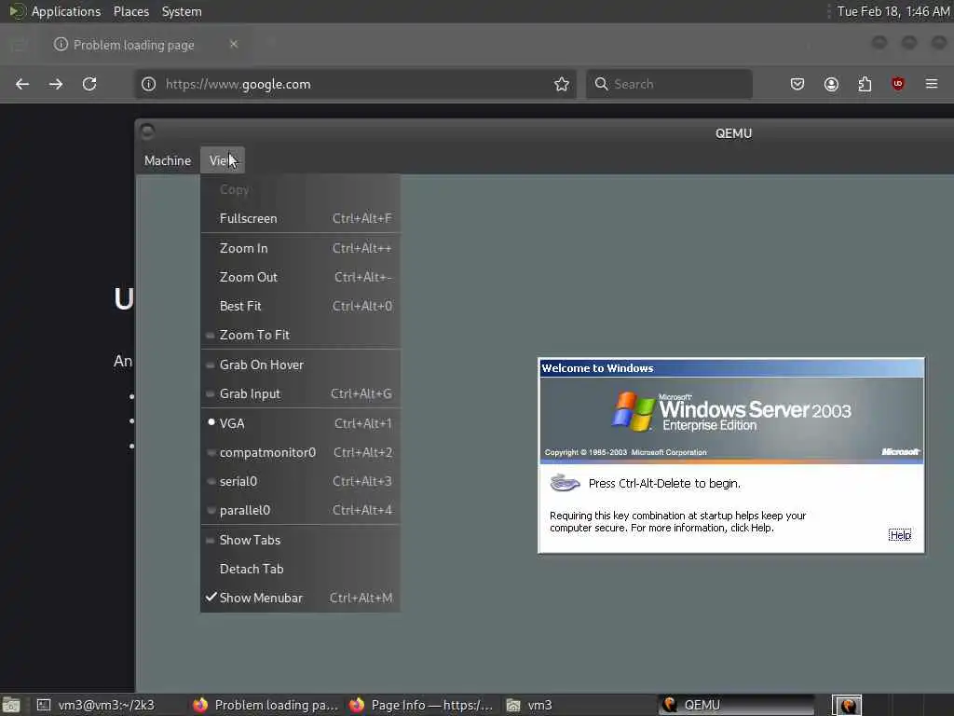Screen dimensions: 954x716
Task: Choose Fullscreen from View menu
Action: pyautogui.click(x=300, y=218)
